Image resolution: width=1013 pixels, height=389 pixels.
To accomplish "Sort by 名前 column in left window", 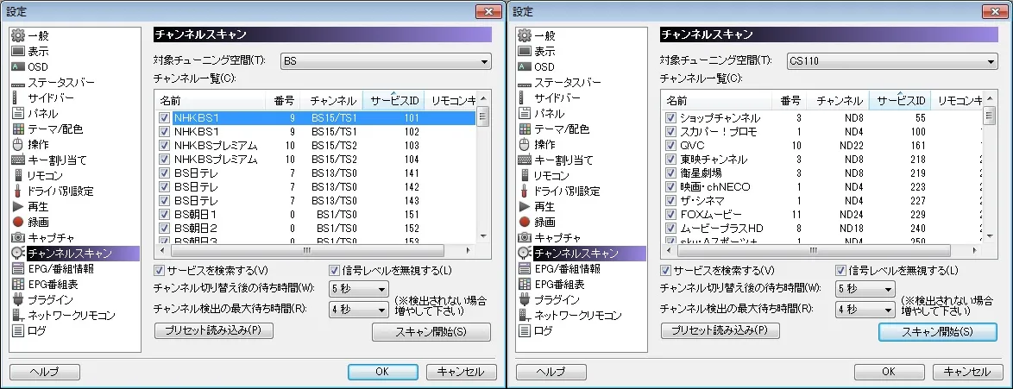I will coord(210,100).
